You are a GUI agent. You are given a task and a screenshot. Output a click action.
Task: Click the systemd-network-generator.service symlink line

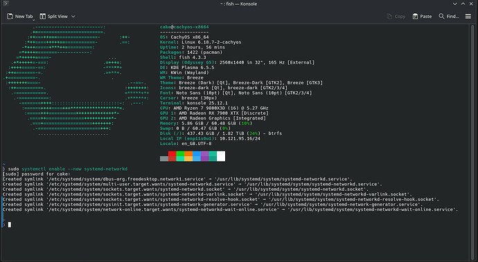pos(213,205)
